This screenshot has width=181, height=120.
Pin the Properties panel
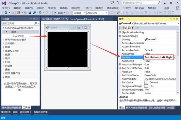174,19
